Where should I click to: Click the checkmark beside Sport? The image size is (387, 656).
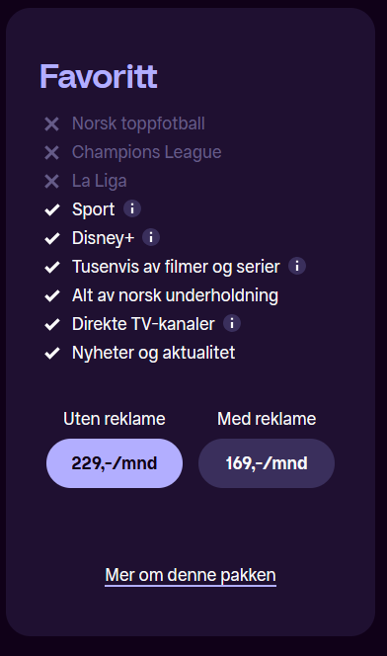(52, 209)
